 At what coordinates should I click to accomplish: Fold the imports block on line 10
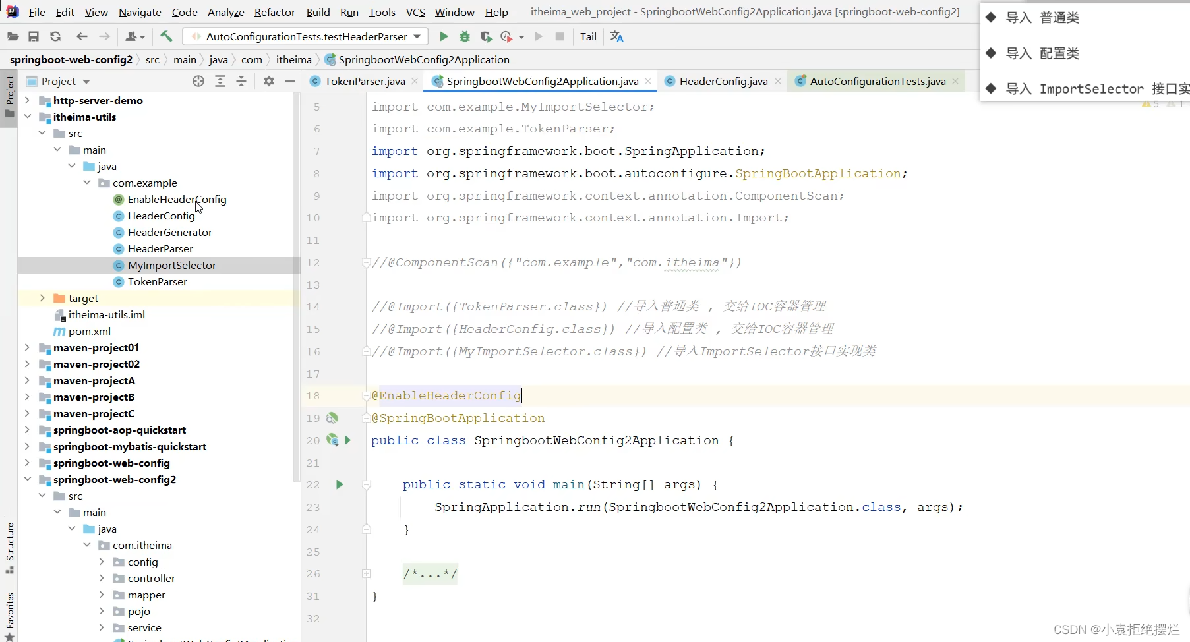tap(366, 218)
